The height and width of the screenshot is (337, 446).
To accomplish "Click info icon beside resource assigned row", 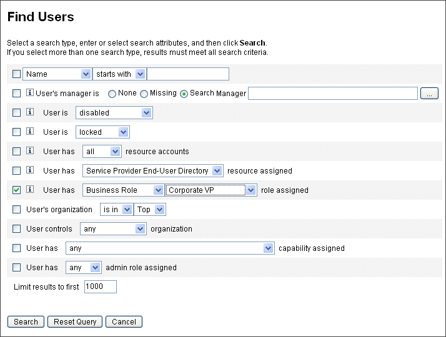I will click(x=29, y=171).
